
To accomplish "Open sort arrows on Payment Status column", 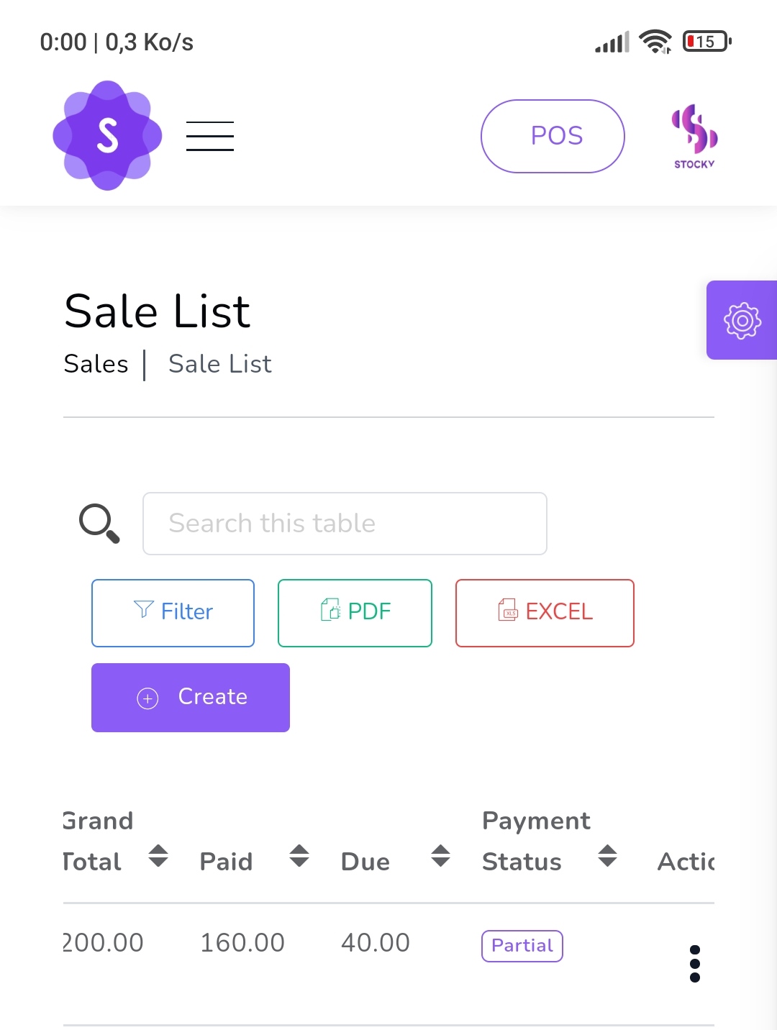I will point(608,857).
